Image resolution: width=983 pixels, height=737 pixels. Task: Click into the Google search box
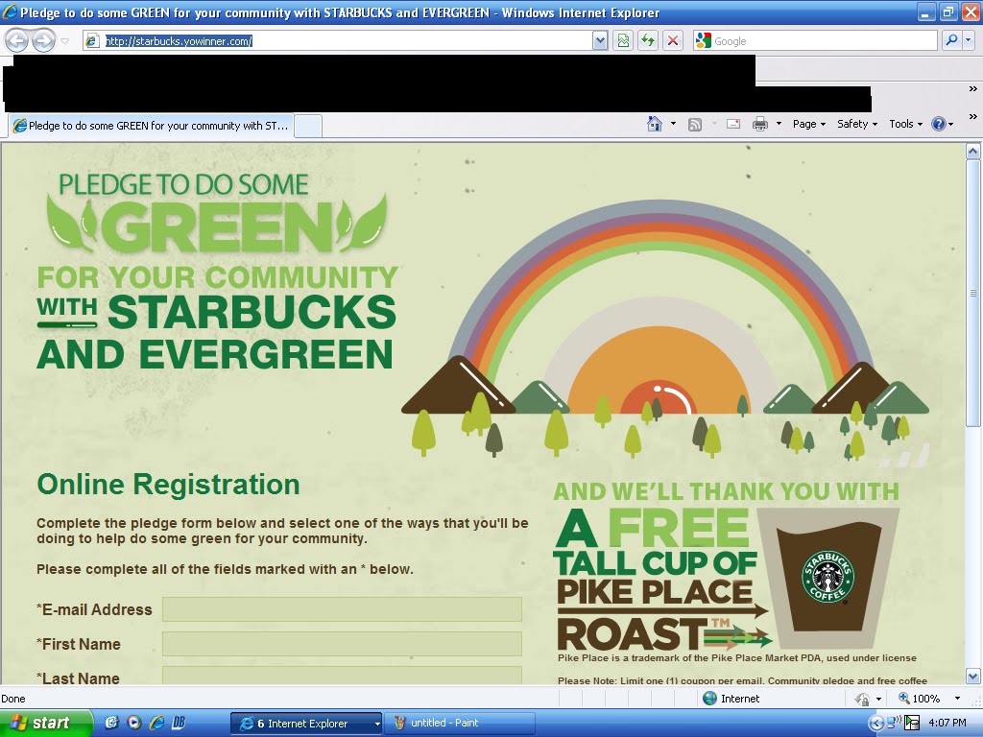coord(824,40)
